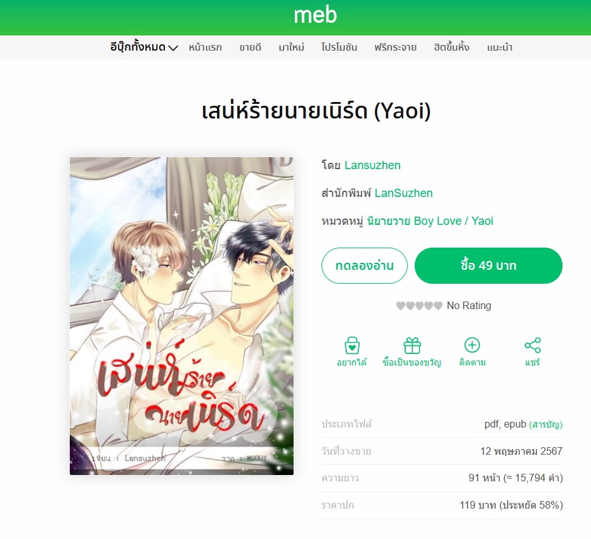This screenshot has height=539, width=591.
Task: Click the share icon แชร์
Action: pyautogui.click(x=533, y=345)
